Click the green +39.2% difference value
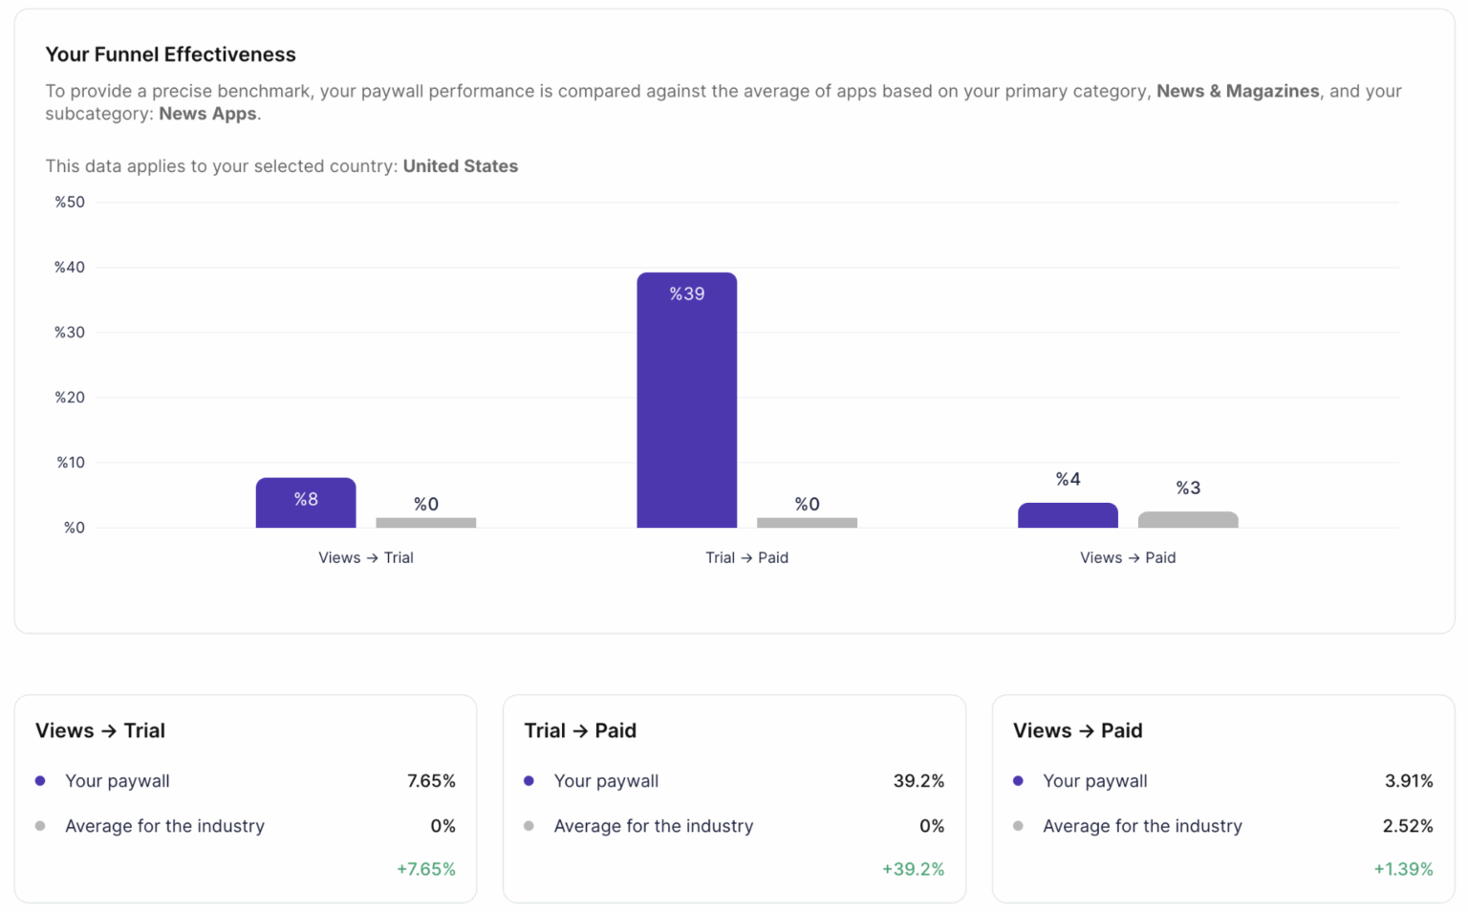Viewport: 1468px width, 913px height. click(913, 869)
